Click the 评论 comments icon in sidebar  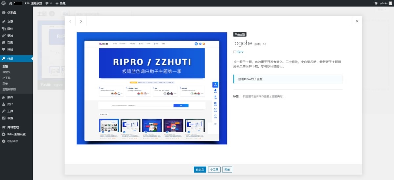[4, 49]
